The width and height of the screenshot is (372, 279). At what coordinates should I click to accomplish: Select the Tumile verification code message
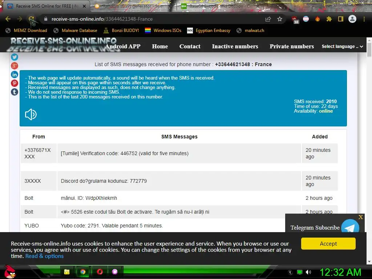point(179,153)
